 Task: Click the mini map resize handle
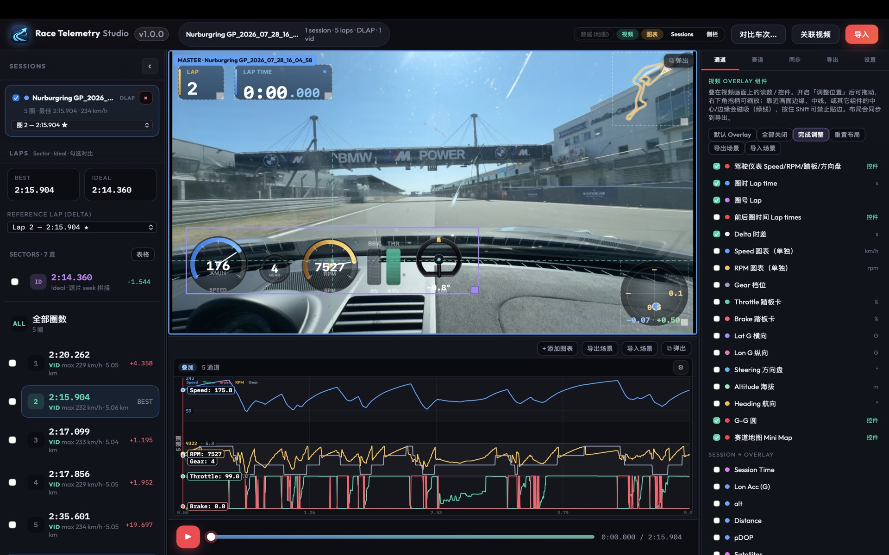[684, 122]
